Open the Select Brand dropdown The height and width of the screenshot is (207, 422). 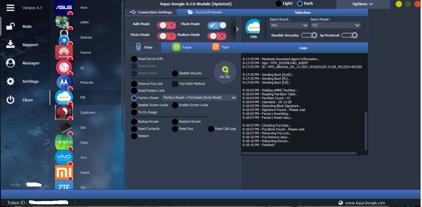[289, 25]
